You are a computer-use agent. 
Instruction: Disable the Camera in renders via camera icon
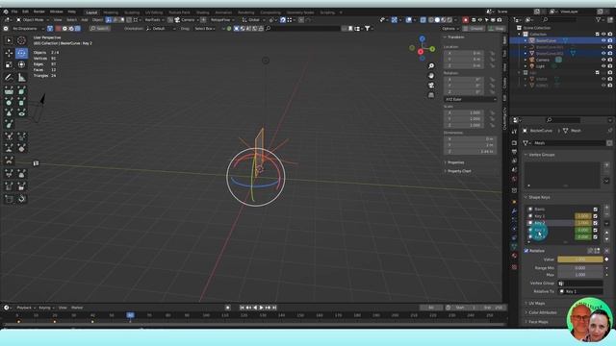click(x=609, y=60)
